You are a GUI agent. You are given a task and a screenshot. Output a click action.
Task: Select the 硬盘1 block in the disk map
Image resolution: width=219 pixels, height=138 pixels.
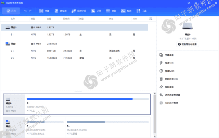(x=14, y=127)
